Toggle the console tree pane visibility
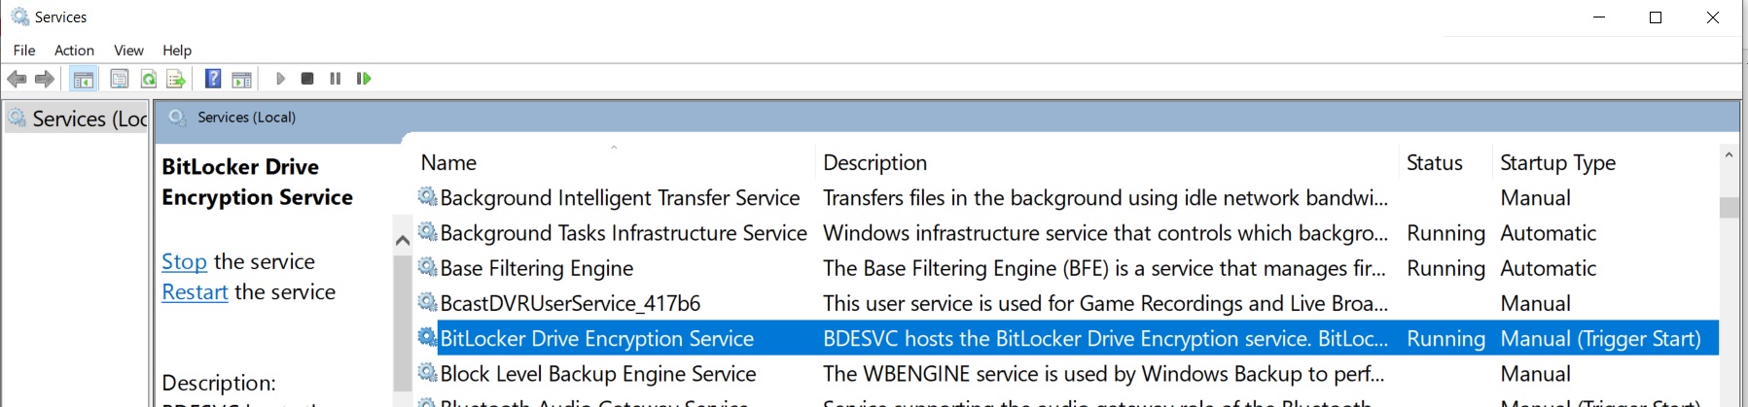 84,79
